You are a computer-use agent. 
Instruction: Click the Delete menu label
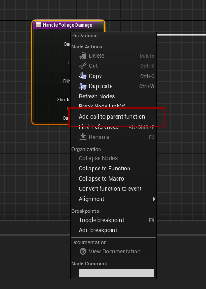[x=97, y=56]
